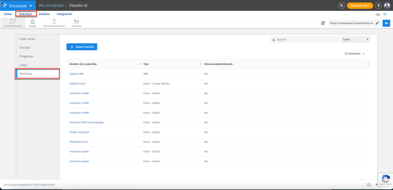Expand the 20 Templates count dropdown
Image resolution: width=393 pixels, height=190 pixels.
click(x=354, y=54)
